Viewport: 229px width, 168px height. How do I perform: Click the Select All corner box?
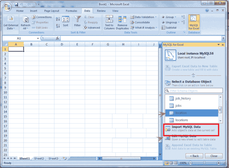point(5,44)
